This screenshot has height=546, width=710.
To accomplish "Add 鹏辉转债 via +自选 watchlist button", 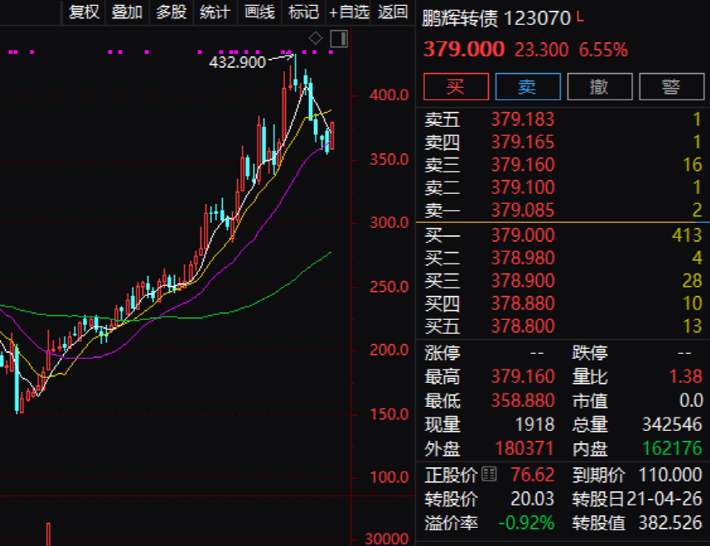I will click(349, 12).
